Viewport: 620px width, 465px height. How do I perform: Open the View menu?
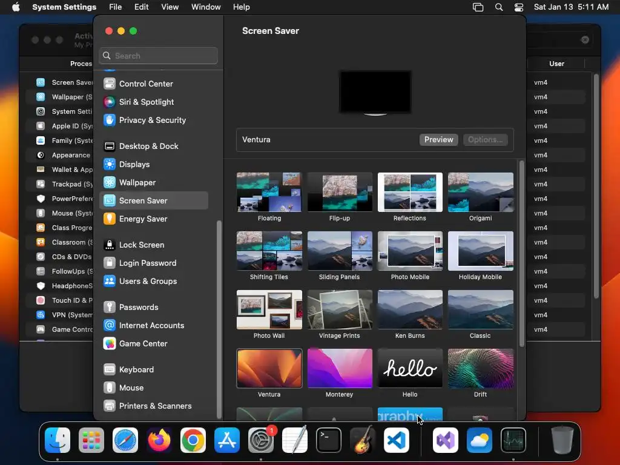coord(170,7)
